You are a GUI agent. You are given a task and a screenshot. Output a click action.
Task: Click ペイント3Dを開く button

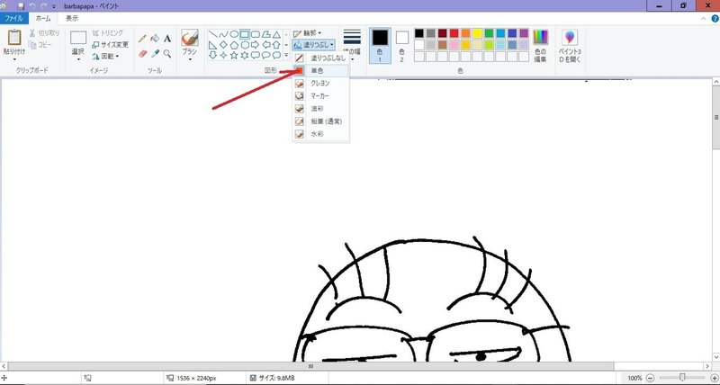point(570,46)
